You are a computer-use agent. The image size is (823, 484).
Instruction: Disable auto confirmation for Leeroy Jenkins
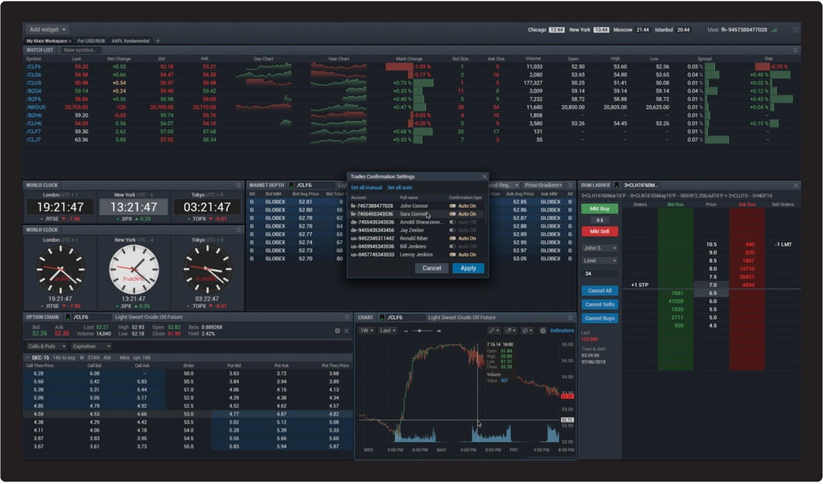tap(453, 255)
